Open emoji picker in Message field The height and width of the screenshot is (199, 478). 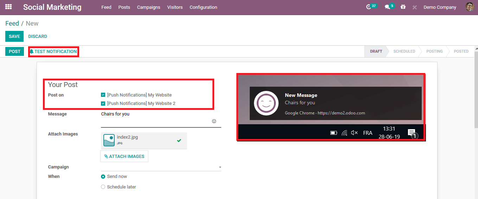(214, 121)
